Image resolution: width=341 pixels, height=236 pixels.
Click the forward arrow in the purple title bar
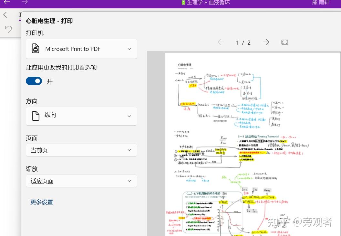[25, 2]
